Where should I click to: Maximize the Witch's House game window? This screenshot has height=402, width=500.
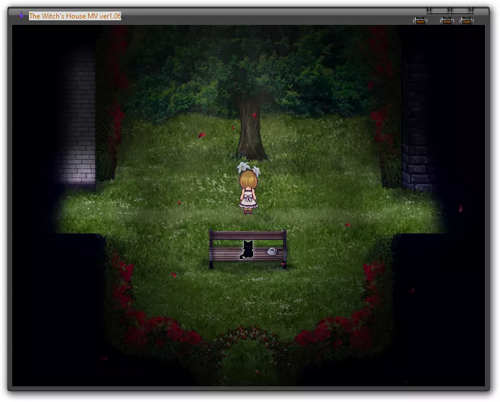coord(447,21)
